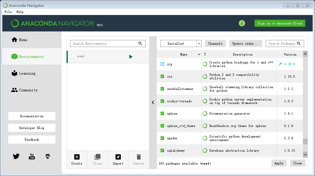Viewport: 315px width, 176px height.
Task: Click the Remove environment trash icon
Action: coord(138,157)
